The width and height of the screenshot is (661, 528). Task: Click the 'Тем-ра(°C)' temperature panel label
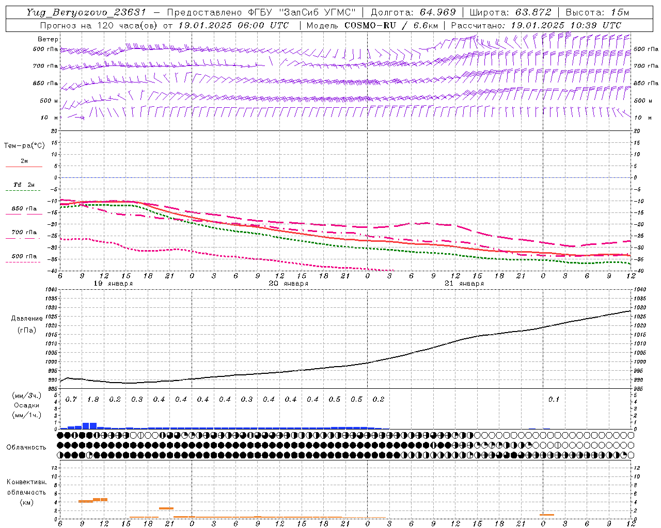(x=24, y=146)
